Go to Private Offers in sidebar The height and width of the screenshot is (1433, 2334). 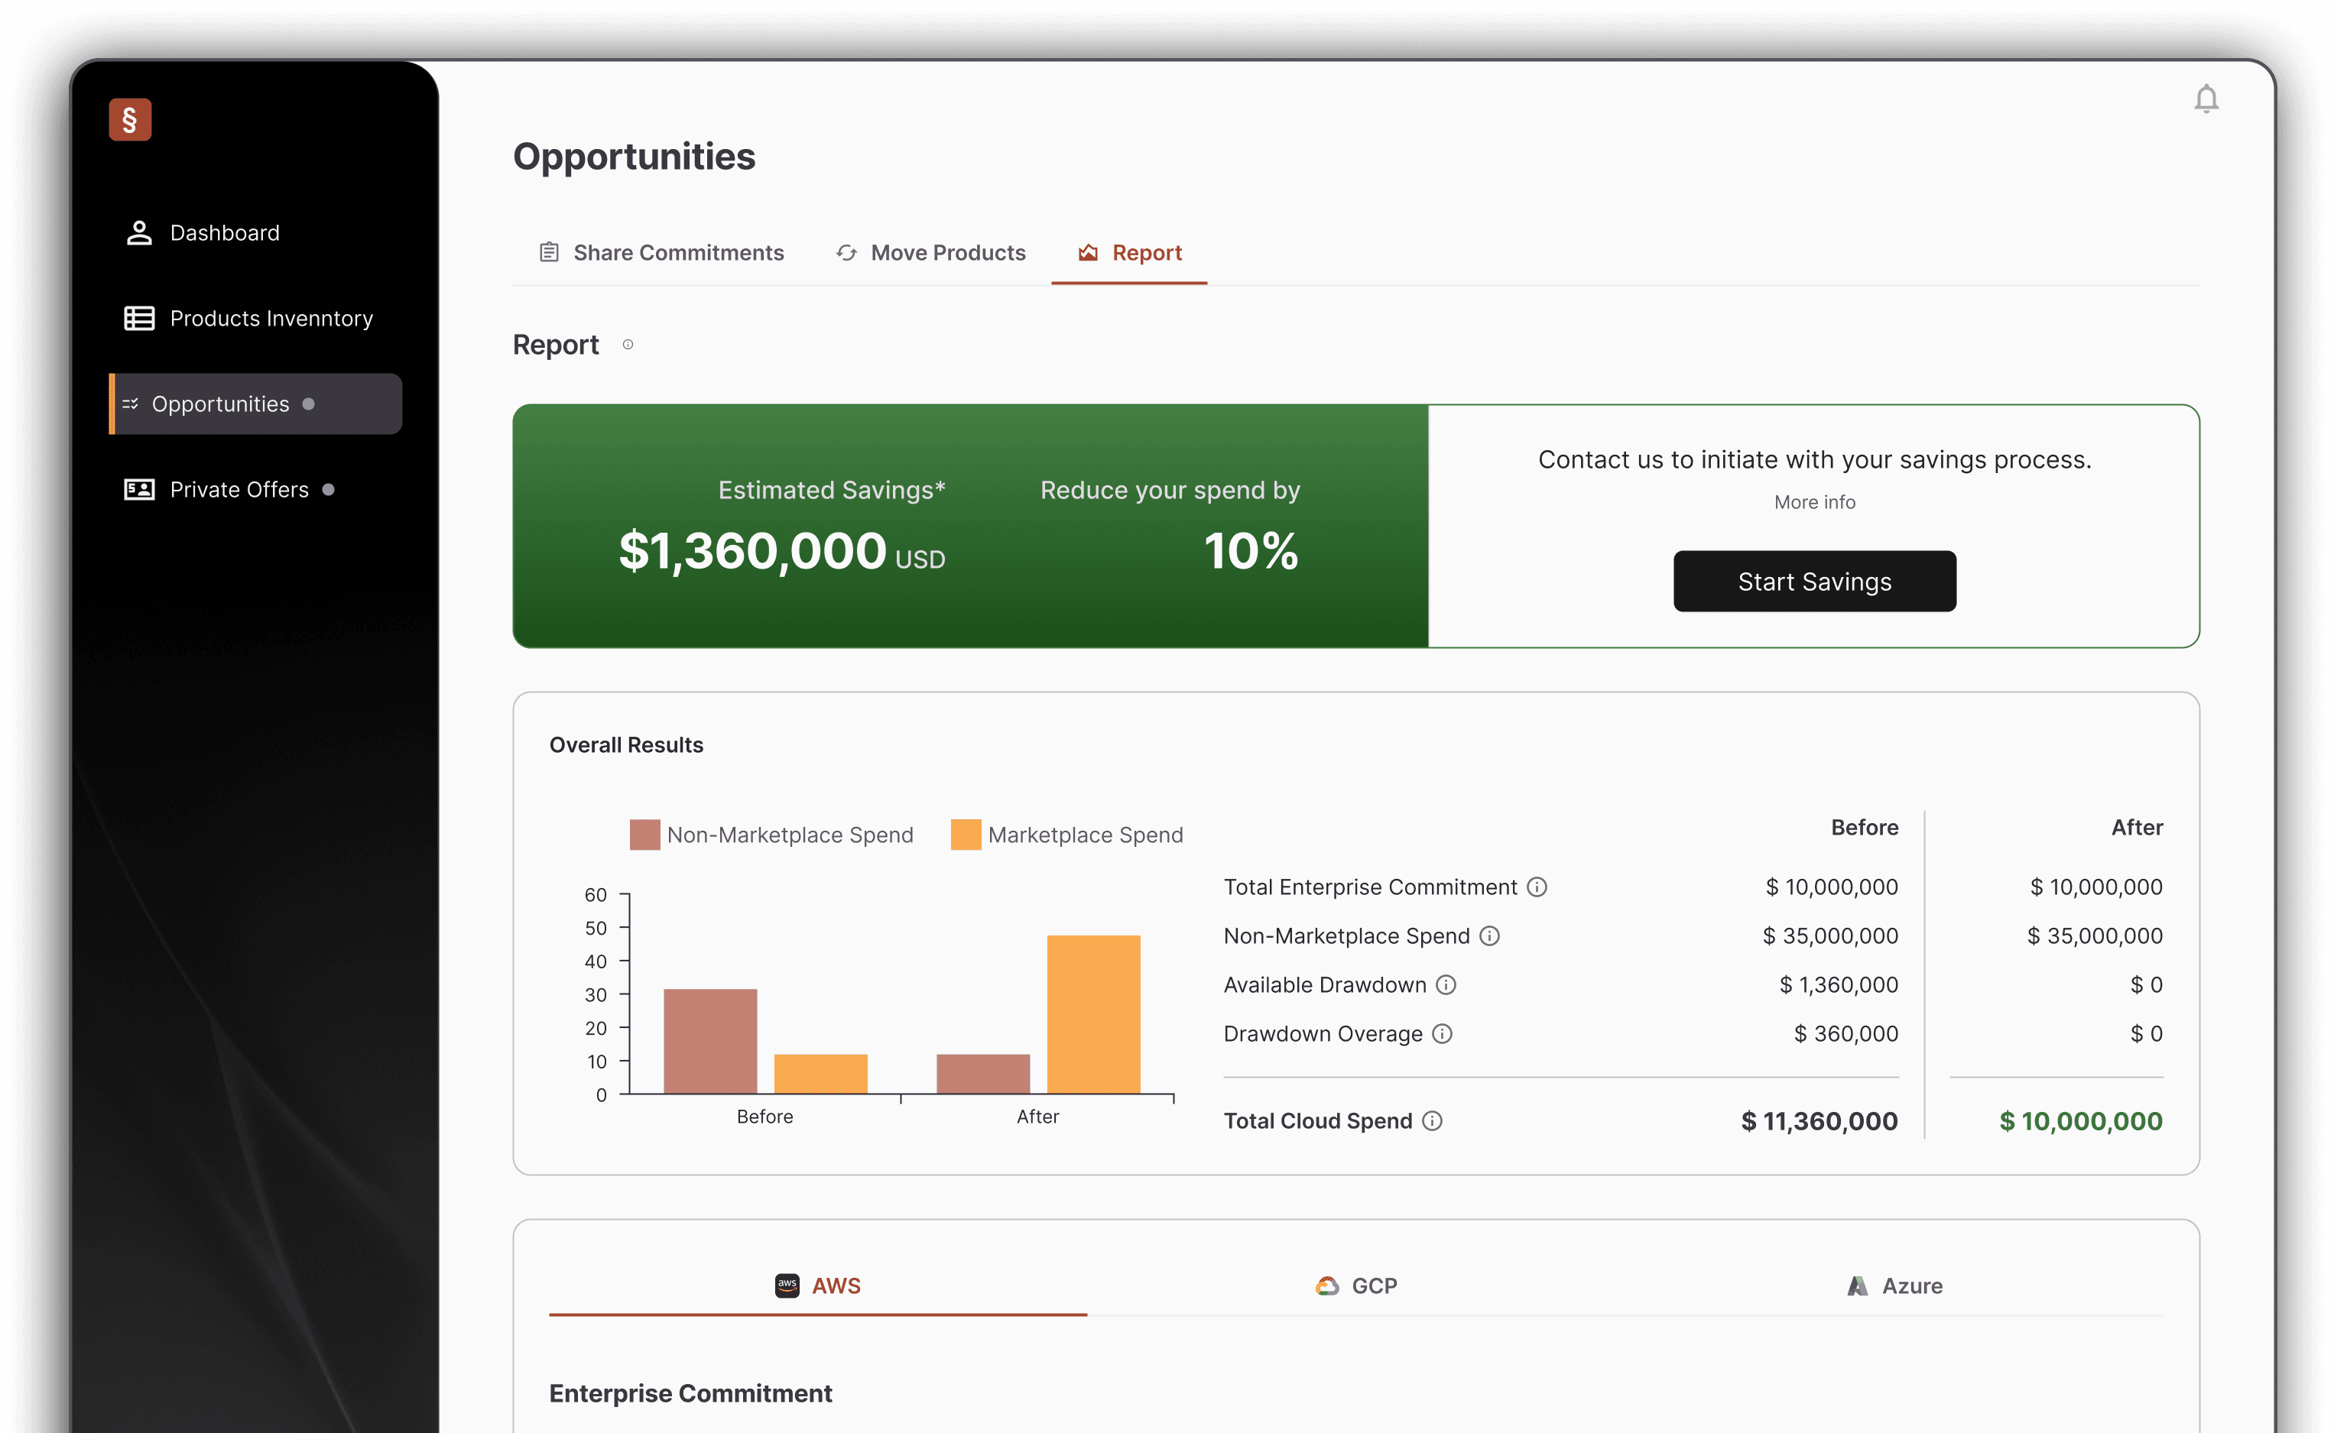[x=239, y=490]
